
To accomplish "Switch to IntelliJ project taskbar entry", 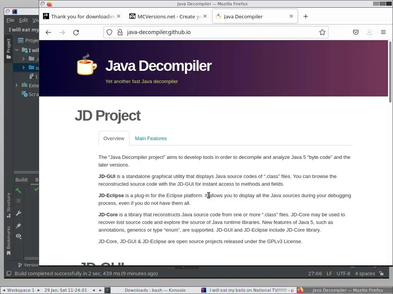I will point(248,290).
